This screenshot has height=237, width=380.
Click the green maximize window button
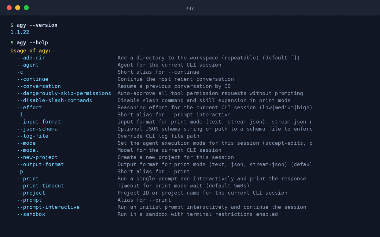tap(26, 8)
